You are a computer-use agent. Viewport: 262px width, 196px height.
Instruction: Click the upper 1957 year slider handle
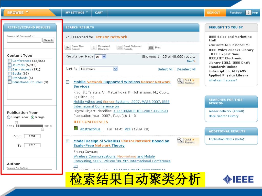(x=16, y=123)
